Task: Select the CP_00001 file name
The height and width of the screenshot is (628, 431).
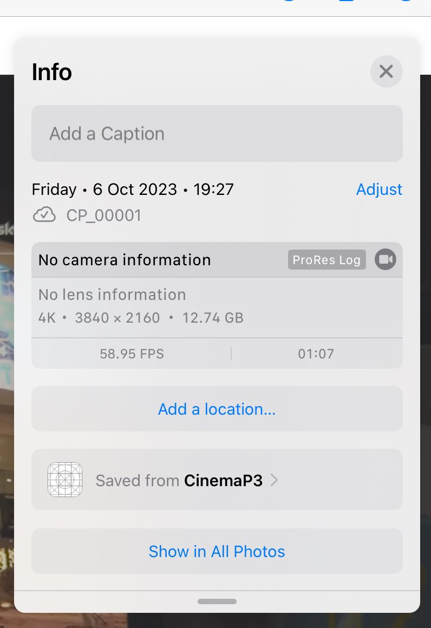Action: click(104, 215)
